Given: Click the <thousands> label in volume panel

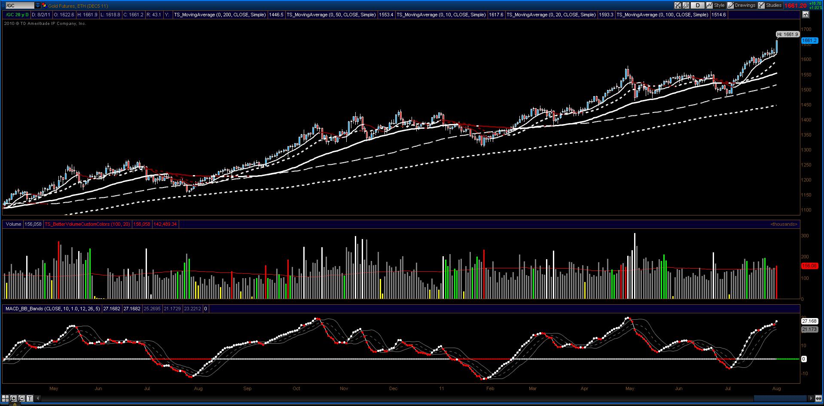Looking at the screenshot, I should coord(784,224).
